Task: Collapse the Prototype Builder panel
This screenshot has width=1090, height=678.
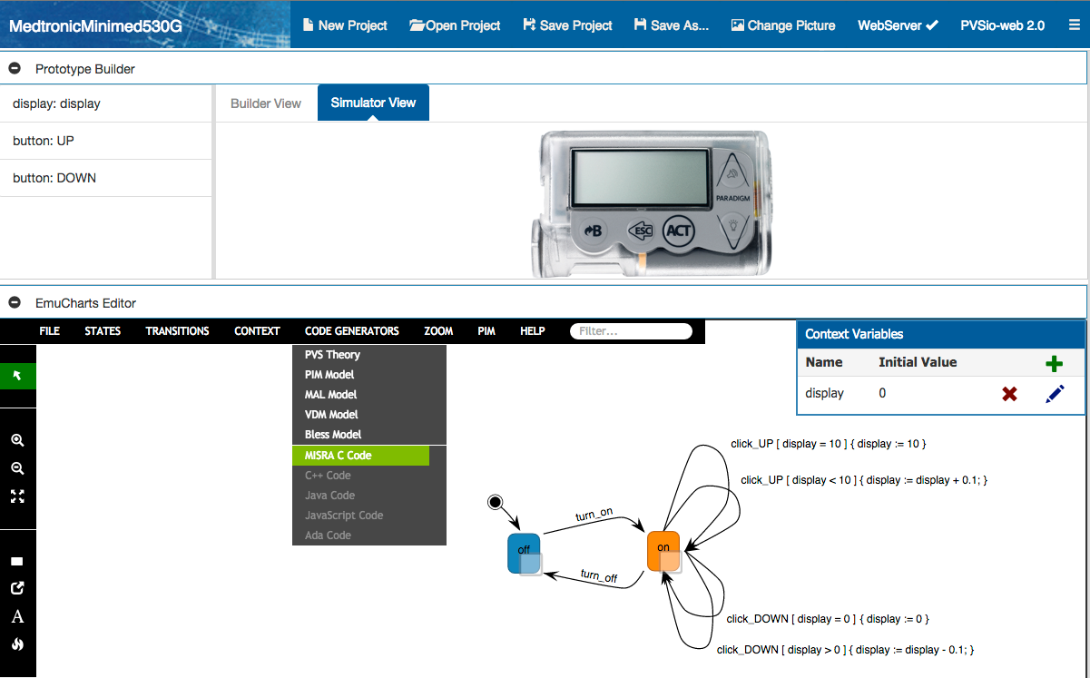Action: pyautogui.click(x=15, y=68)
